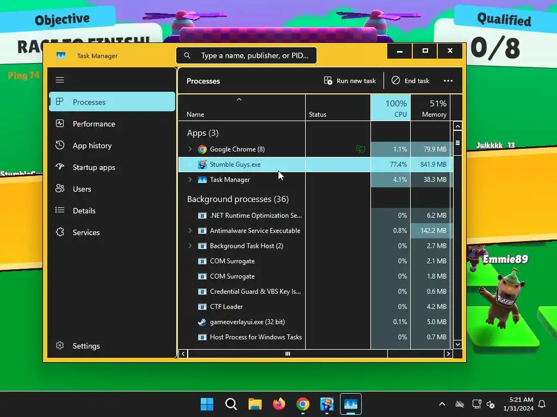Expand Antimalware Service Executable group
Image resolution: width=557 pixels, height=417 pixels.
190,230
